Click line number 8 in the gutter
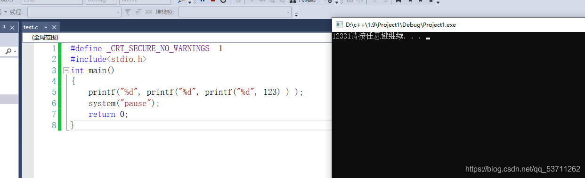This screenshot has height=178, width=585. [54, 125]
